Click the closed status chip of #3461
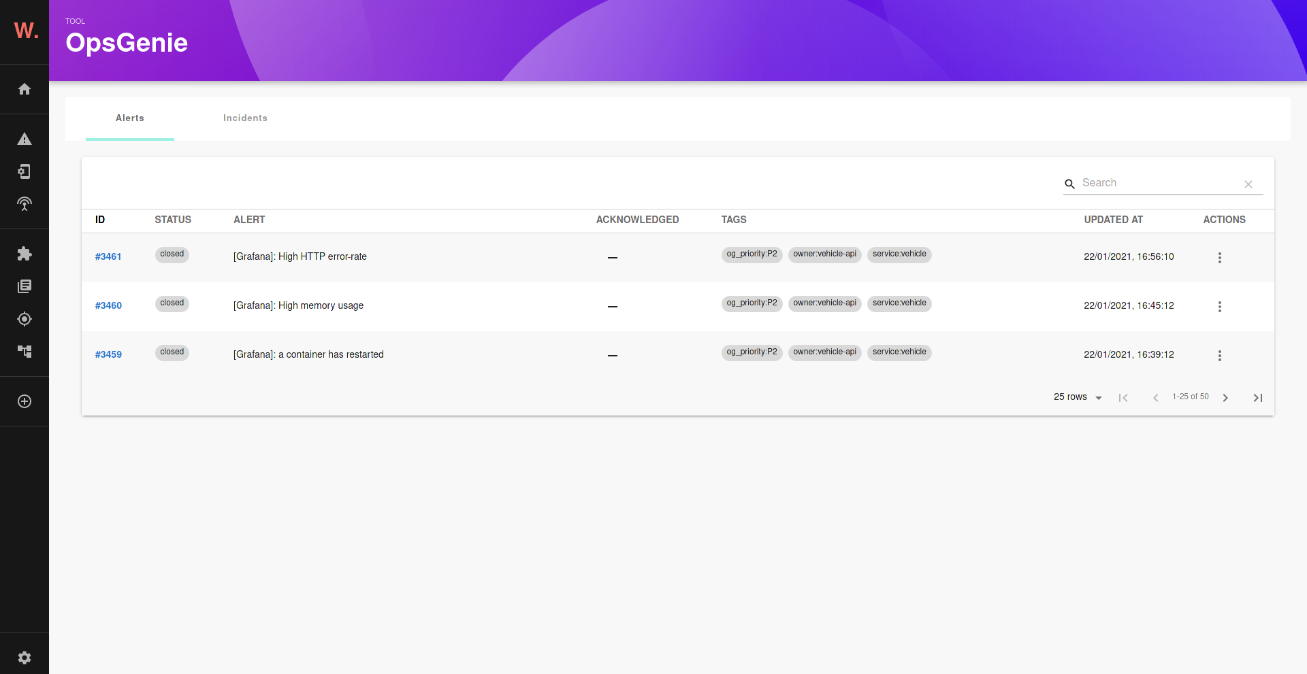The width and height of the screenshot is (1307, 674). click(x=172, y=254)
